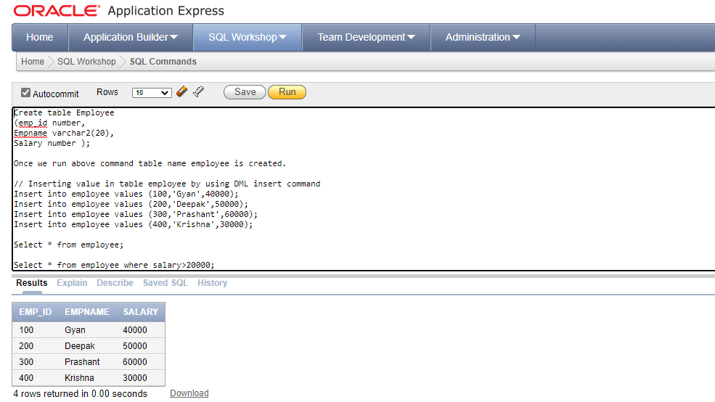Select the cell with Gyan

[x=75, y=330]
